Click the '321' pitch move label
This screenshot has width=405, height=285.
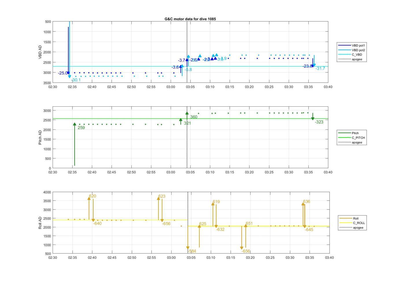click(187, 123)
